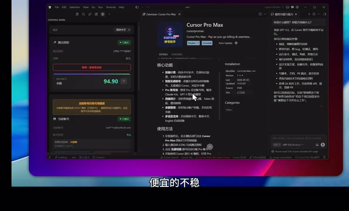This screenshot has width=349, height=211.
Task: Open chat panel more options ellipsis
Action: (x=319, y=14)
